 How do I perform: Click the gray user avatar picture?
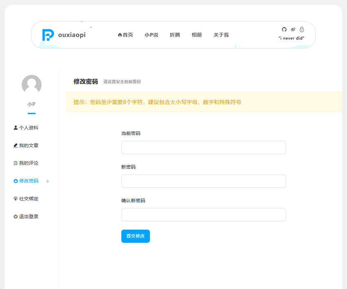click(31, 85)
